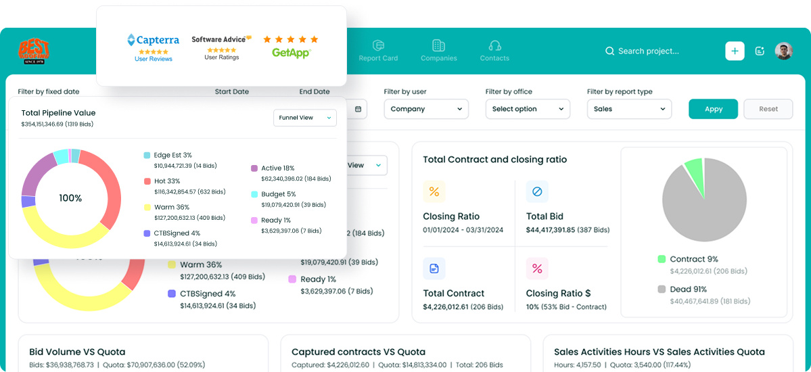Open the partially hidden View dropdown chevron
Screen dimensions: 811x372
point(379,166)
